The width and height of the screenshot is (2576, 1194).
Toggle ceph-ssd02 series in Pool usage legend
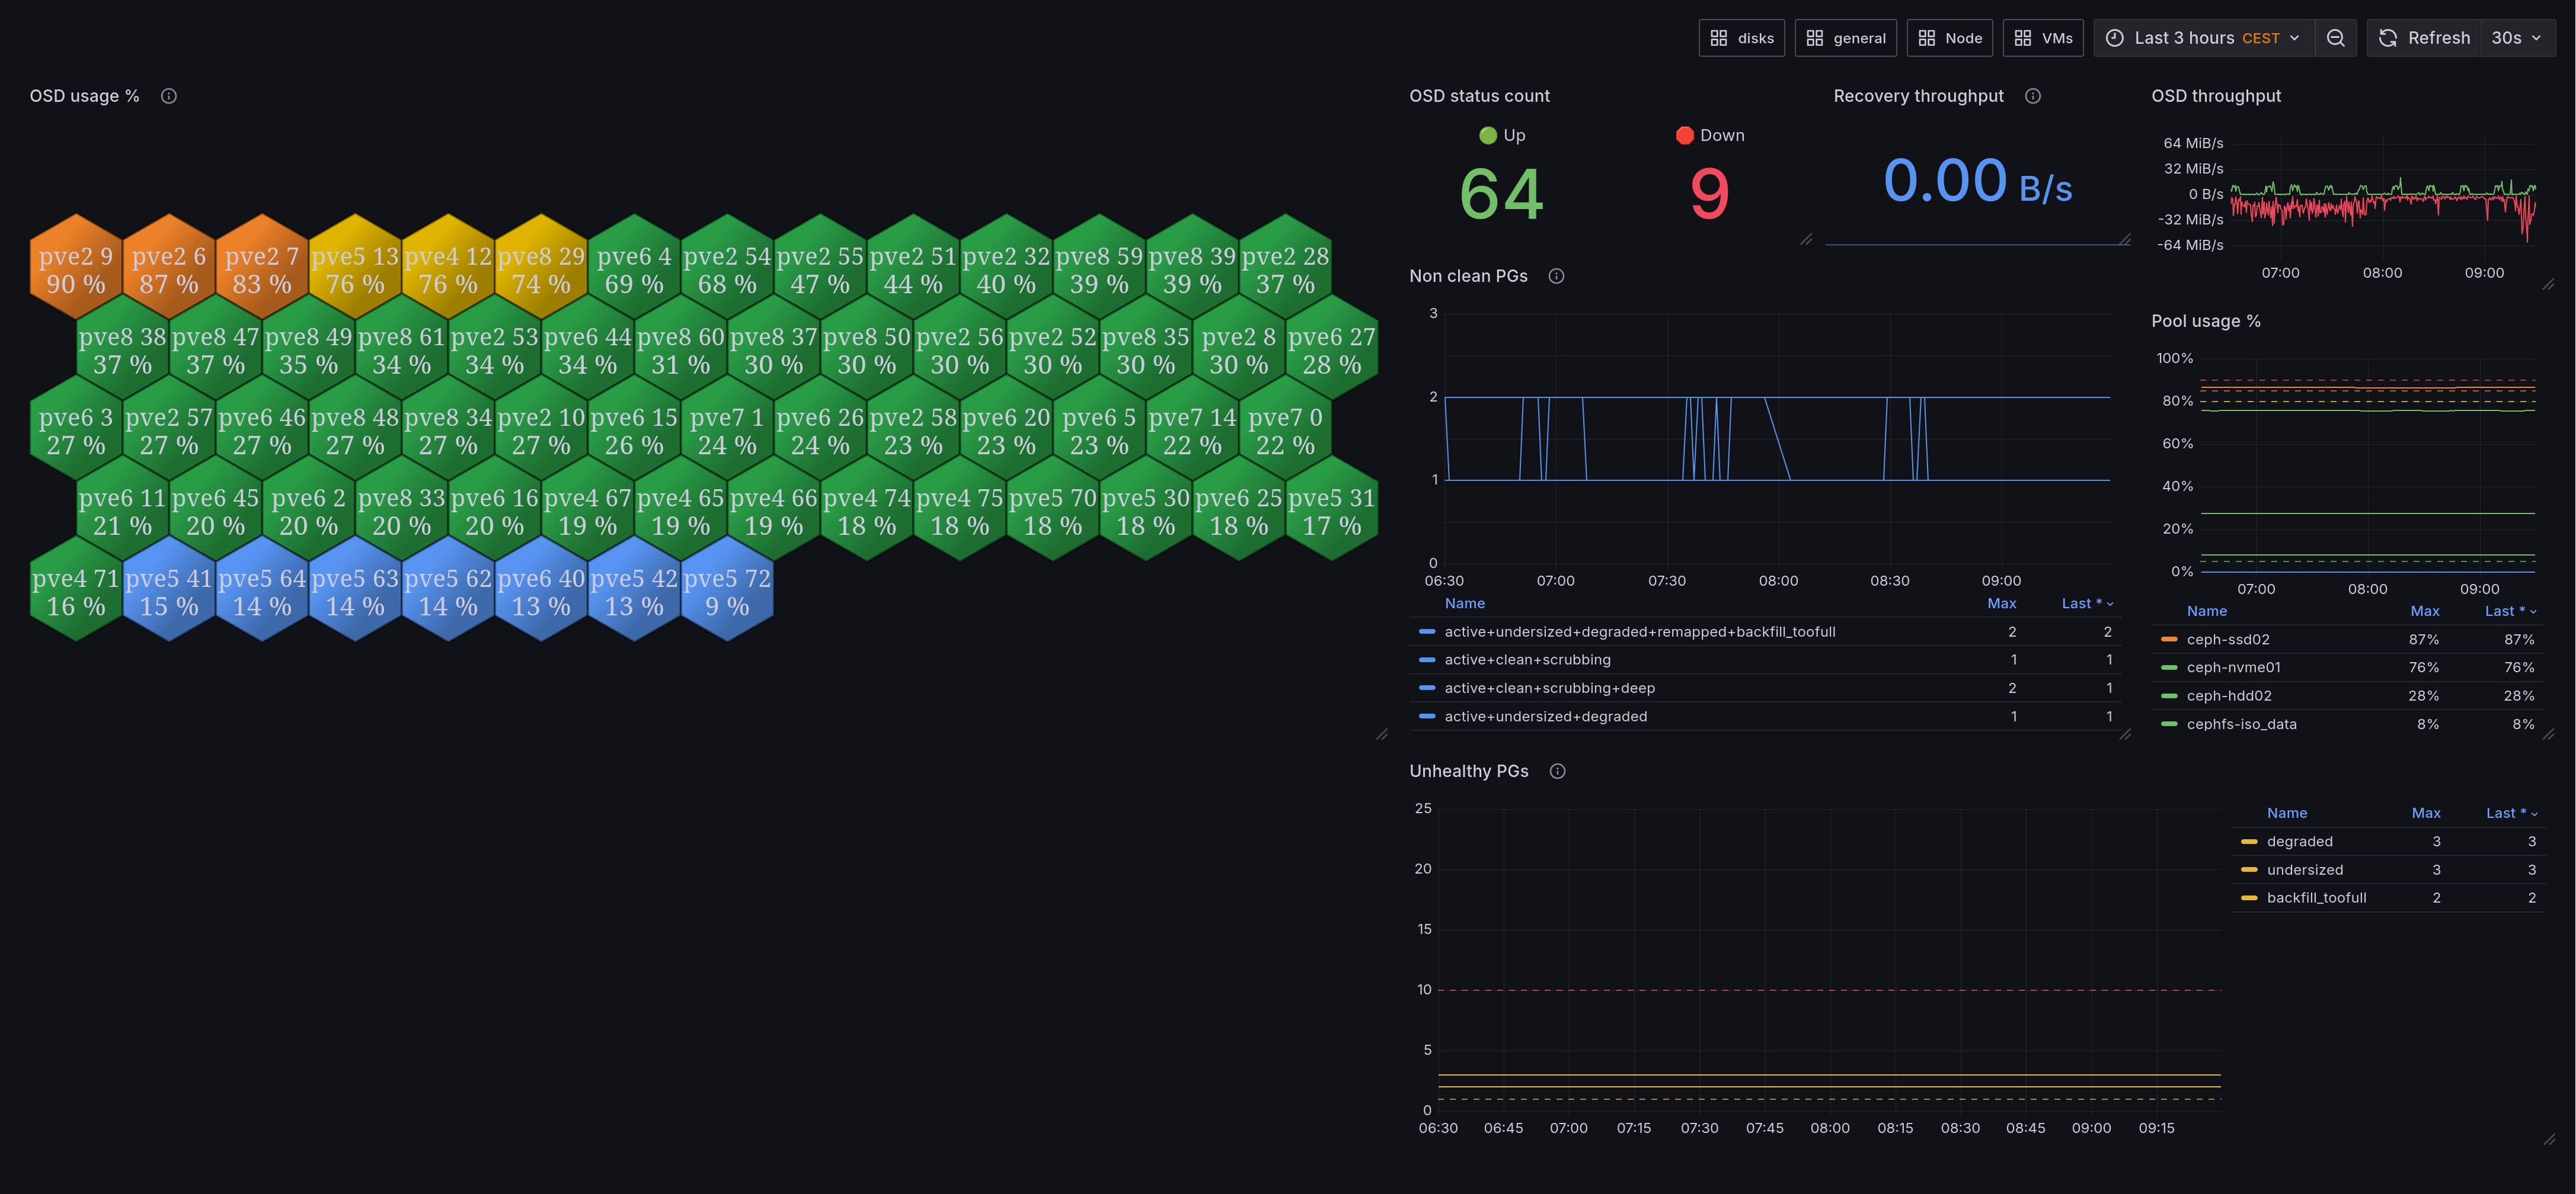2227,640
